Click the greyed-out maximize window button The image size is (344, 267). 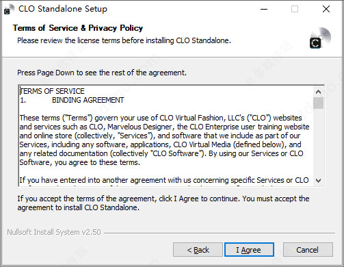point(295,9)
